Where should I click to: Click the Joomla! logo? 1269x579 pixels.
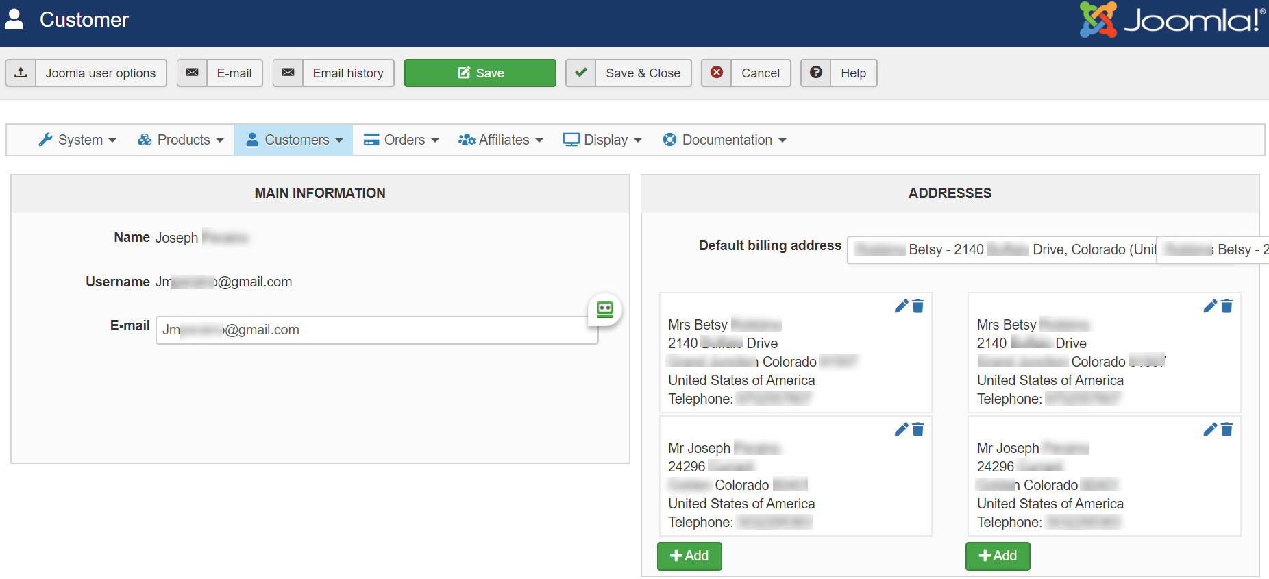pyautogui.click(x=1172, y=20)
